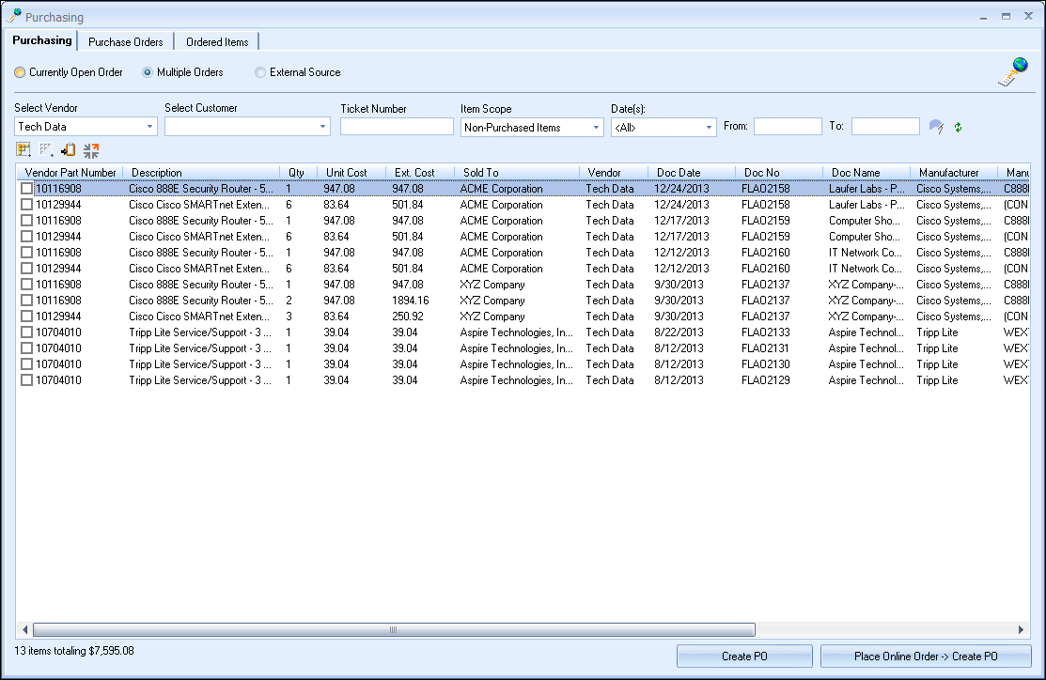Sort by the Vendor column header
This screenshot has height=680, width=1046.
[x=614, y=173]
